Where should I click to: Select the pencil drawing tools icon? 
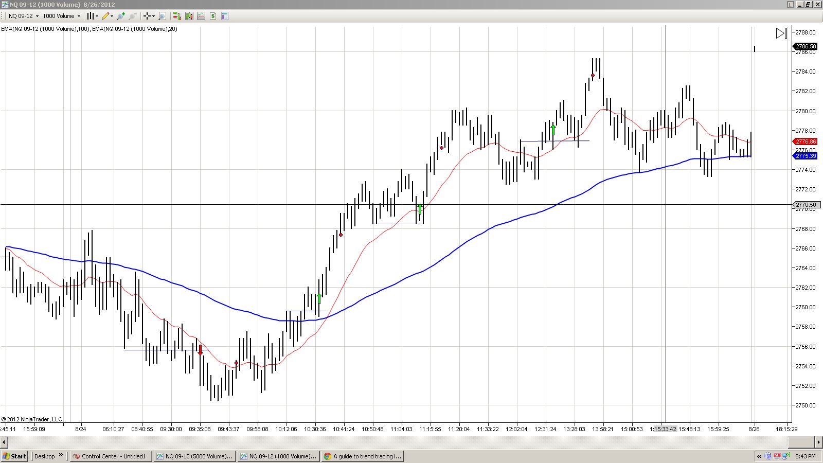click(105, 16)
